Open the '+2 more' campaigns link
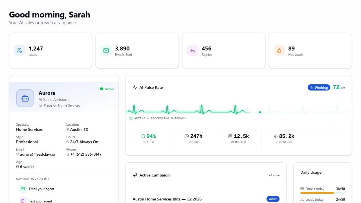Screen dimensions: 361x203 (274, 175)
